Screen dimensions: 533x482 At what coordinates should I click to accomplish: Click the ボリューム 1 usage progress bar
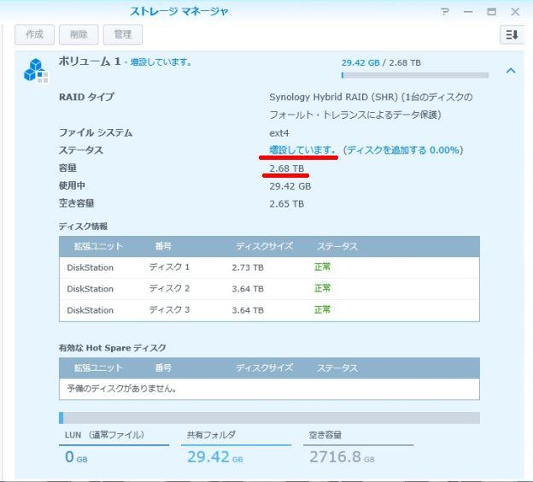pos(415,75)
